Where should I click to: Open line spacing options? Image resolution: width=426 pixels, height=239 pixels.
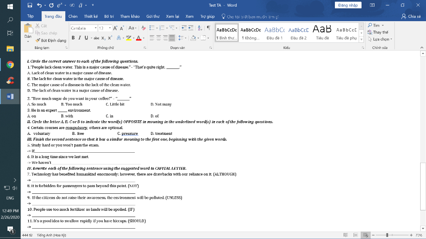coord(181,38)
